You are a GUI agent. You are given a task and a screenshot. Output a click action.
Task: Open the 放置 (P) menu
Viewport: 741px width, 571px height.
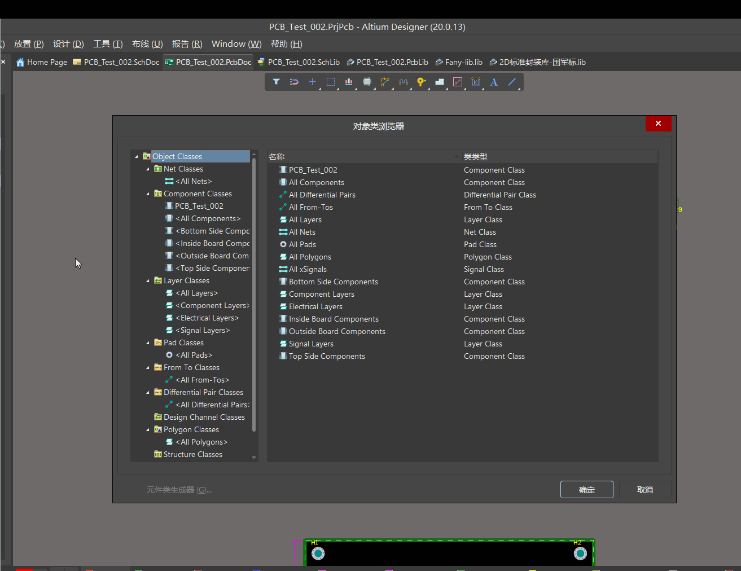tap(29, 44)
